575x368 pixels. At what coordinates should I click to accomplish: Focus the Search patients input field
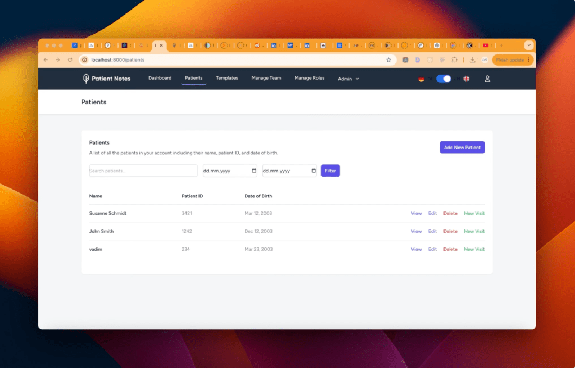click(143, 171)
